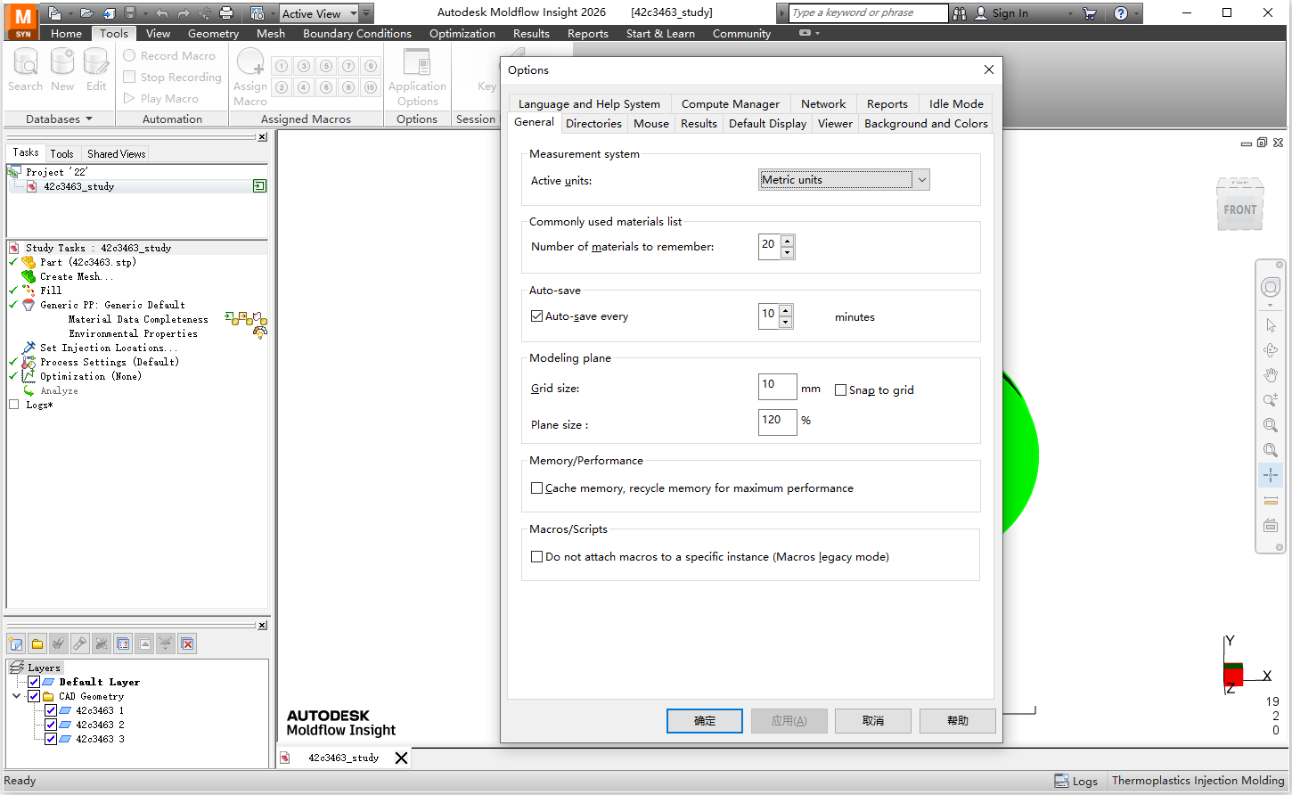Click the New Project icon in quick access toolbar
This screenshot has height=795, width=1292.
pyautogui.click(x=55, y=12)
